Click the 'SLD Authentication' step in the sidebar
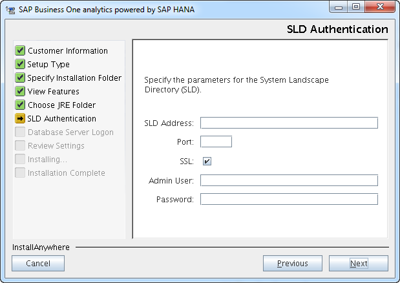Image resolution: width=400 pixels, height=283 pixels. (x=62, y=118)
